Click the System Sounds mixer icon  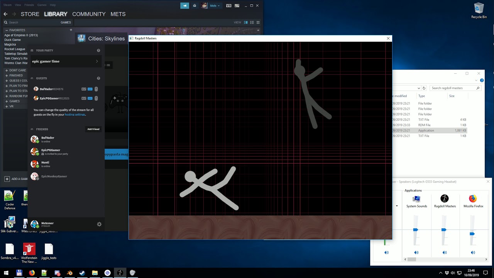[x=416, y=198]
